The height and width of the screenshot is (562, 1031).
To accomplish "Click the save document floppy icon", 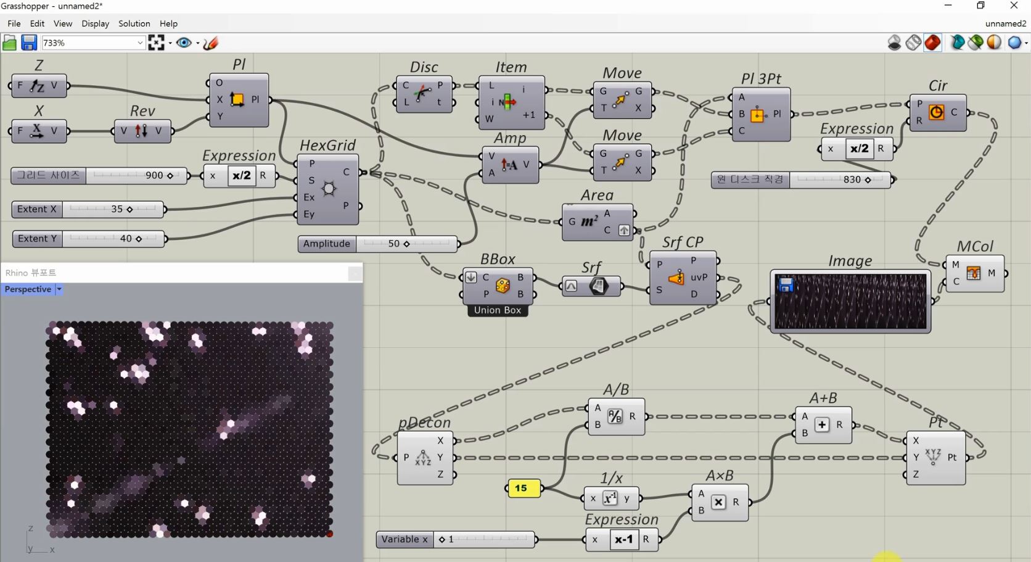I will click(x=28, y=43).
